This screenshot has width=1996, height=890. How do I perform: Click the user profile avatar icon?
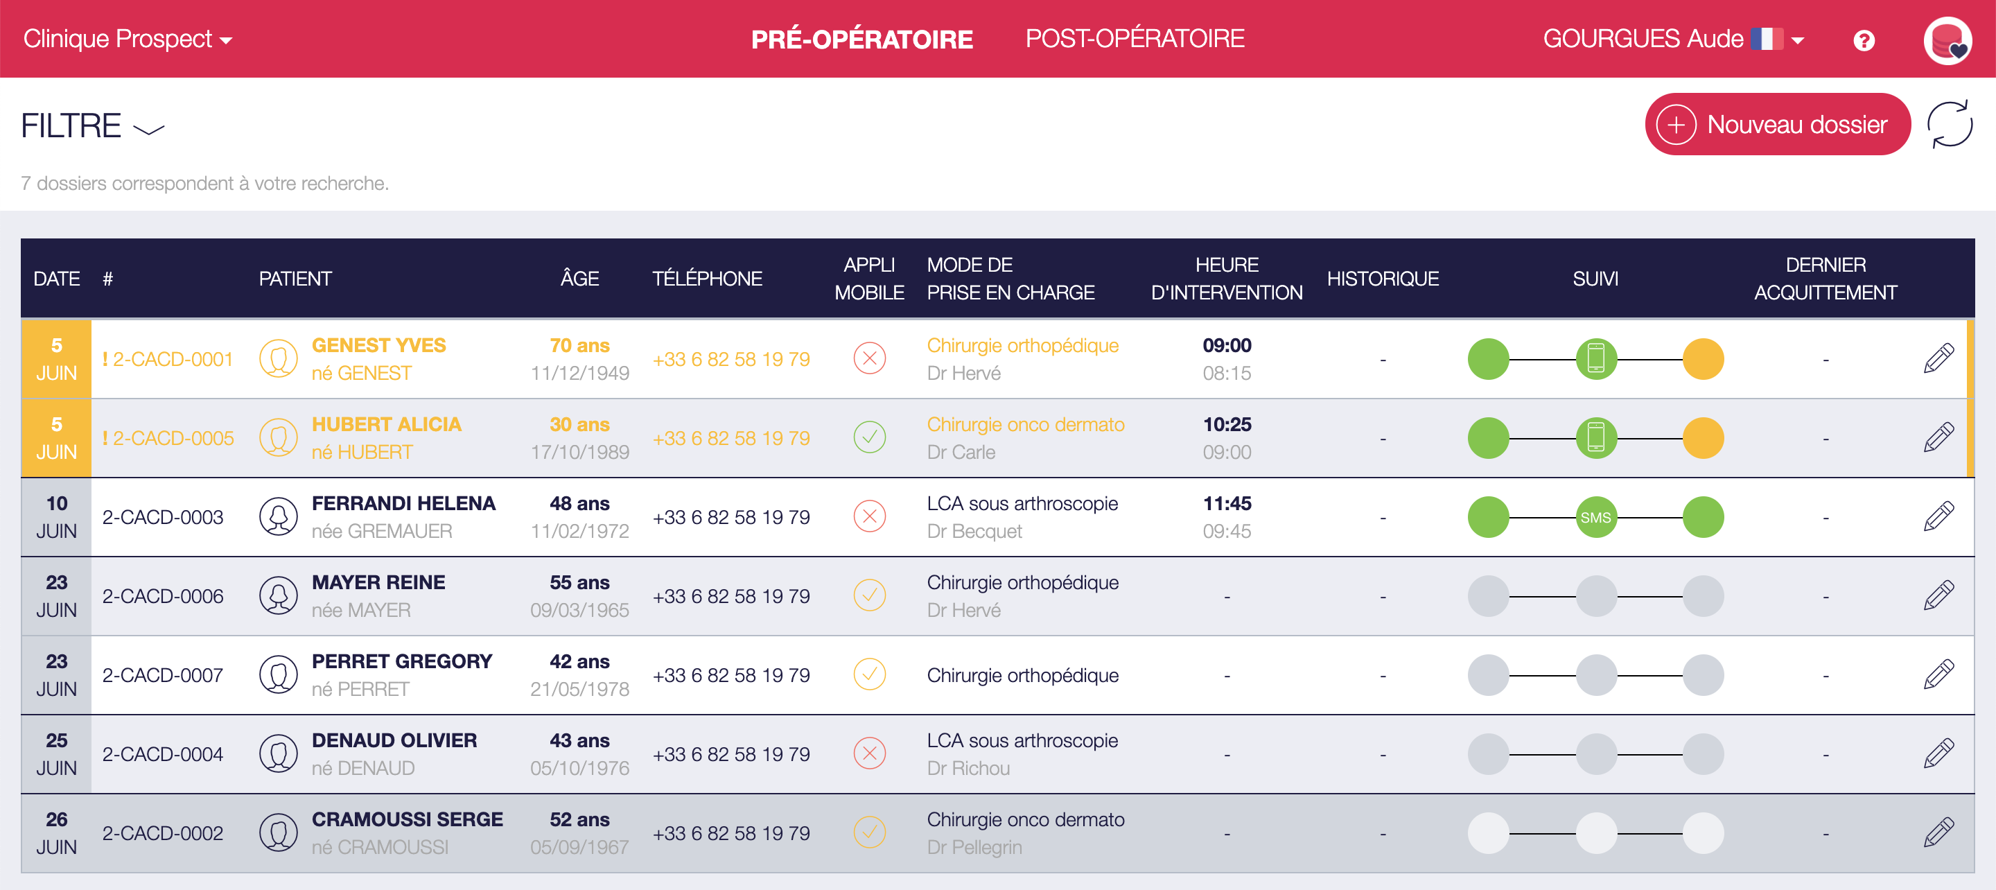1946,40
